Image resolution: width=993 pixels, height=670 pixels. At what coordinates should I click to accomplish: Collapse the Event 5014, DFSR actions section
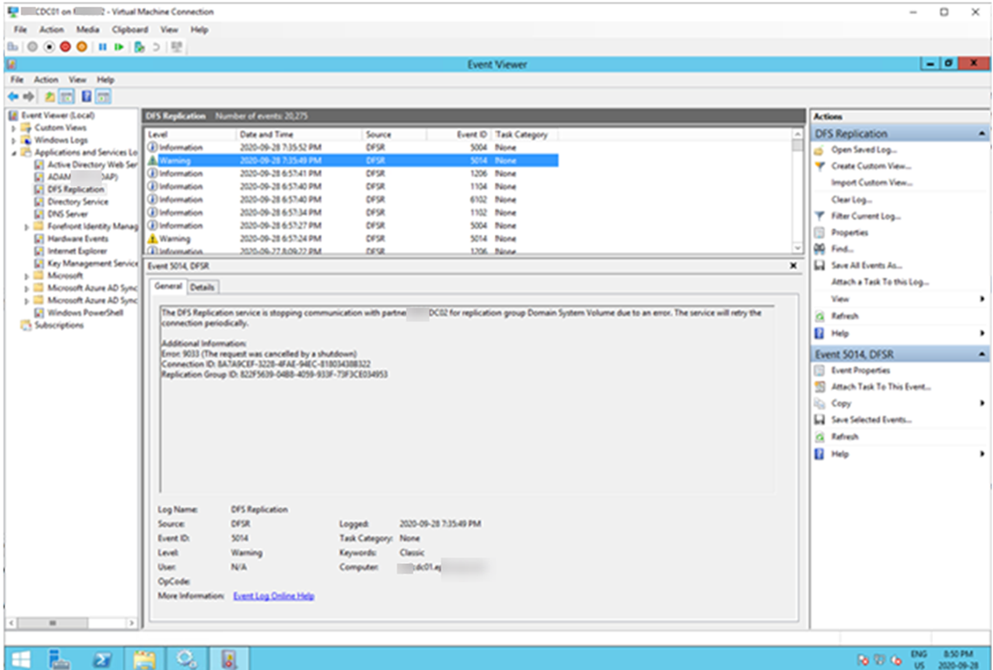[x=982, y=354]
